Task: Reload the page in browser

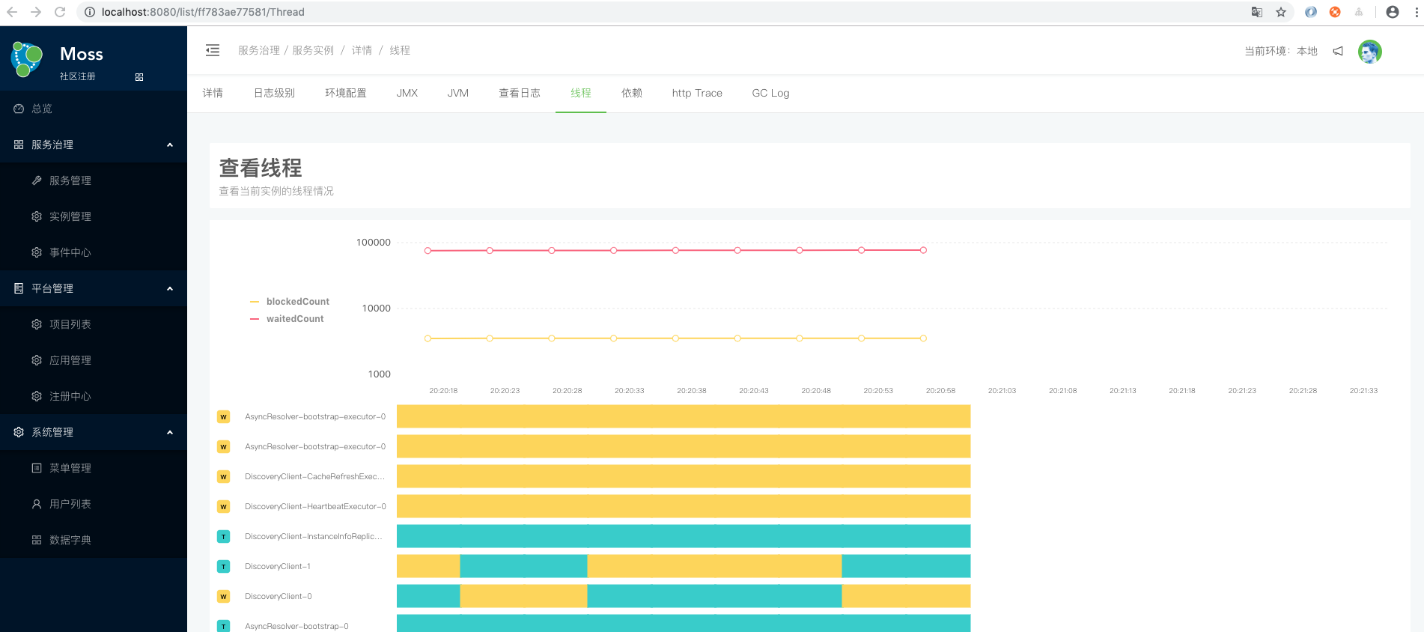Action: (x=60, y=12)
